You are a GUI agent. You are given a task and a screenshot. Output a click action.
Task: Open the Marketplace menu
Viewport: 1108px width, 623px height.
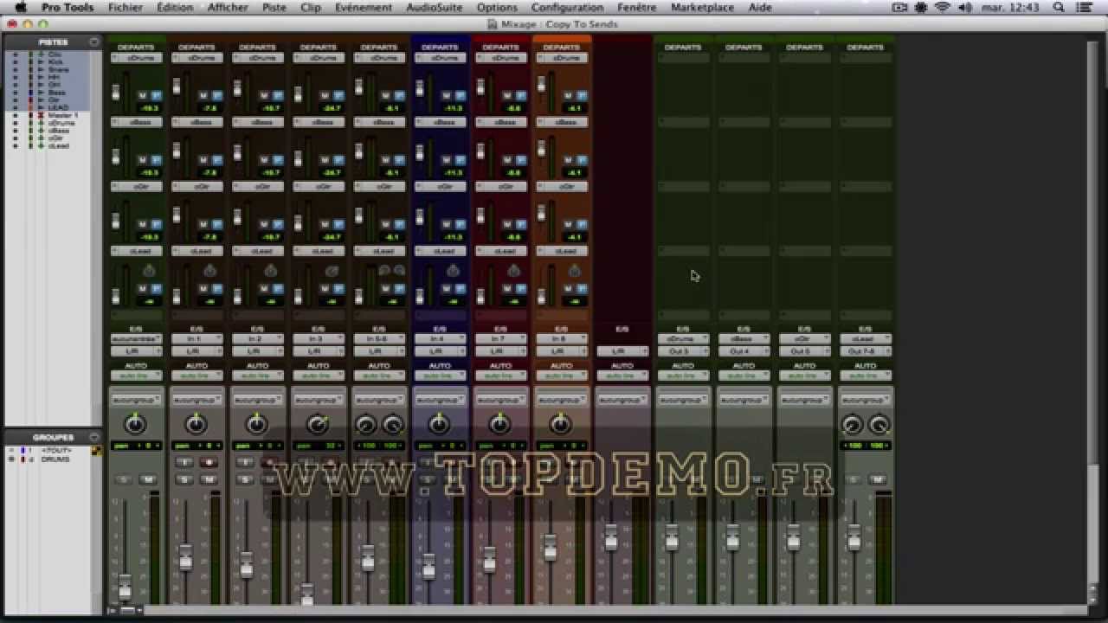[702, 7]
